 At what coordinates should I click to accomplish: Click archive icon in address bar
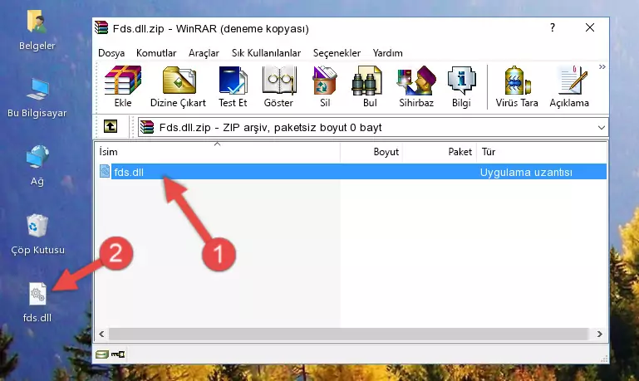tap(147, 127)
